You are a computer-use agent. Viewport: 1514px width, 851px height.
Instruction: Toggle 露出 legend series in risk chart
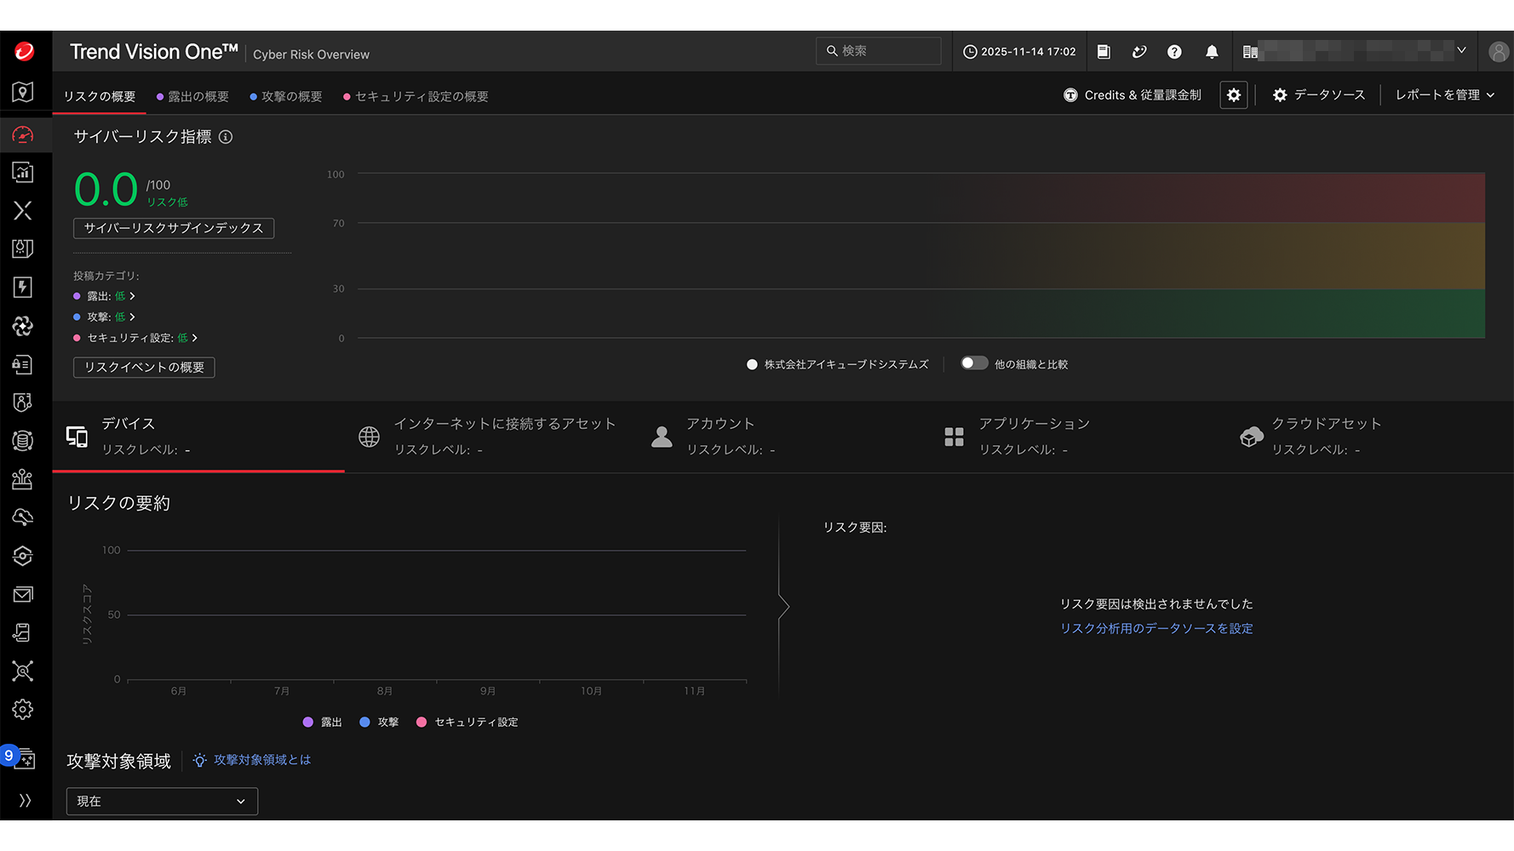point(322,722)
